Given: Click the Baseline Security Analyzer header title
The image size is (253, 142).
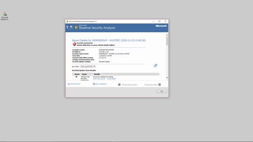Looking at the screenshot, I should pyautogui.click(x=97, y=28).
